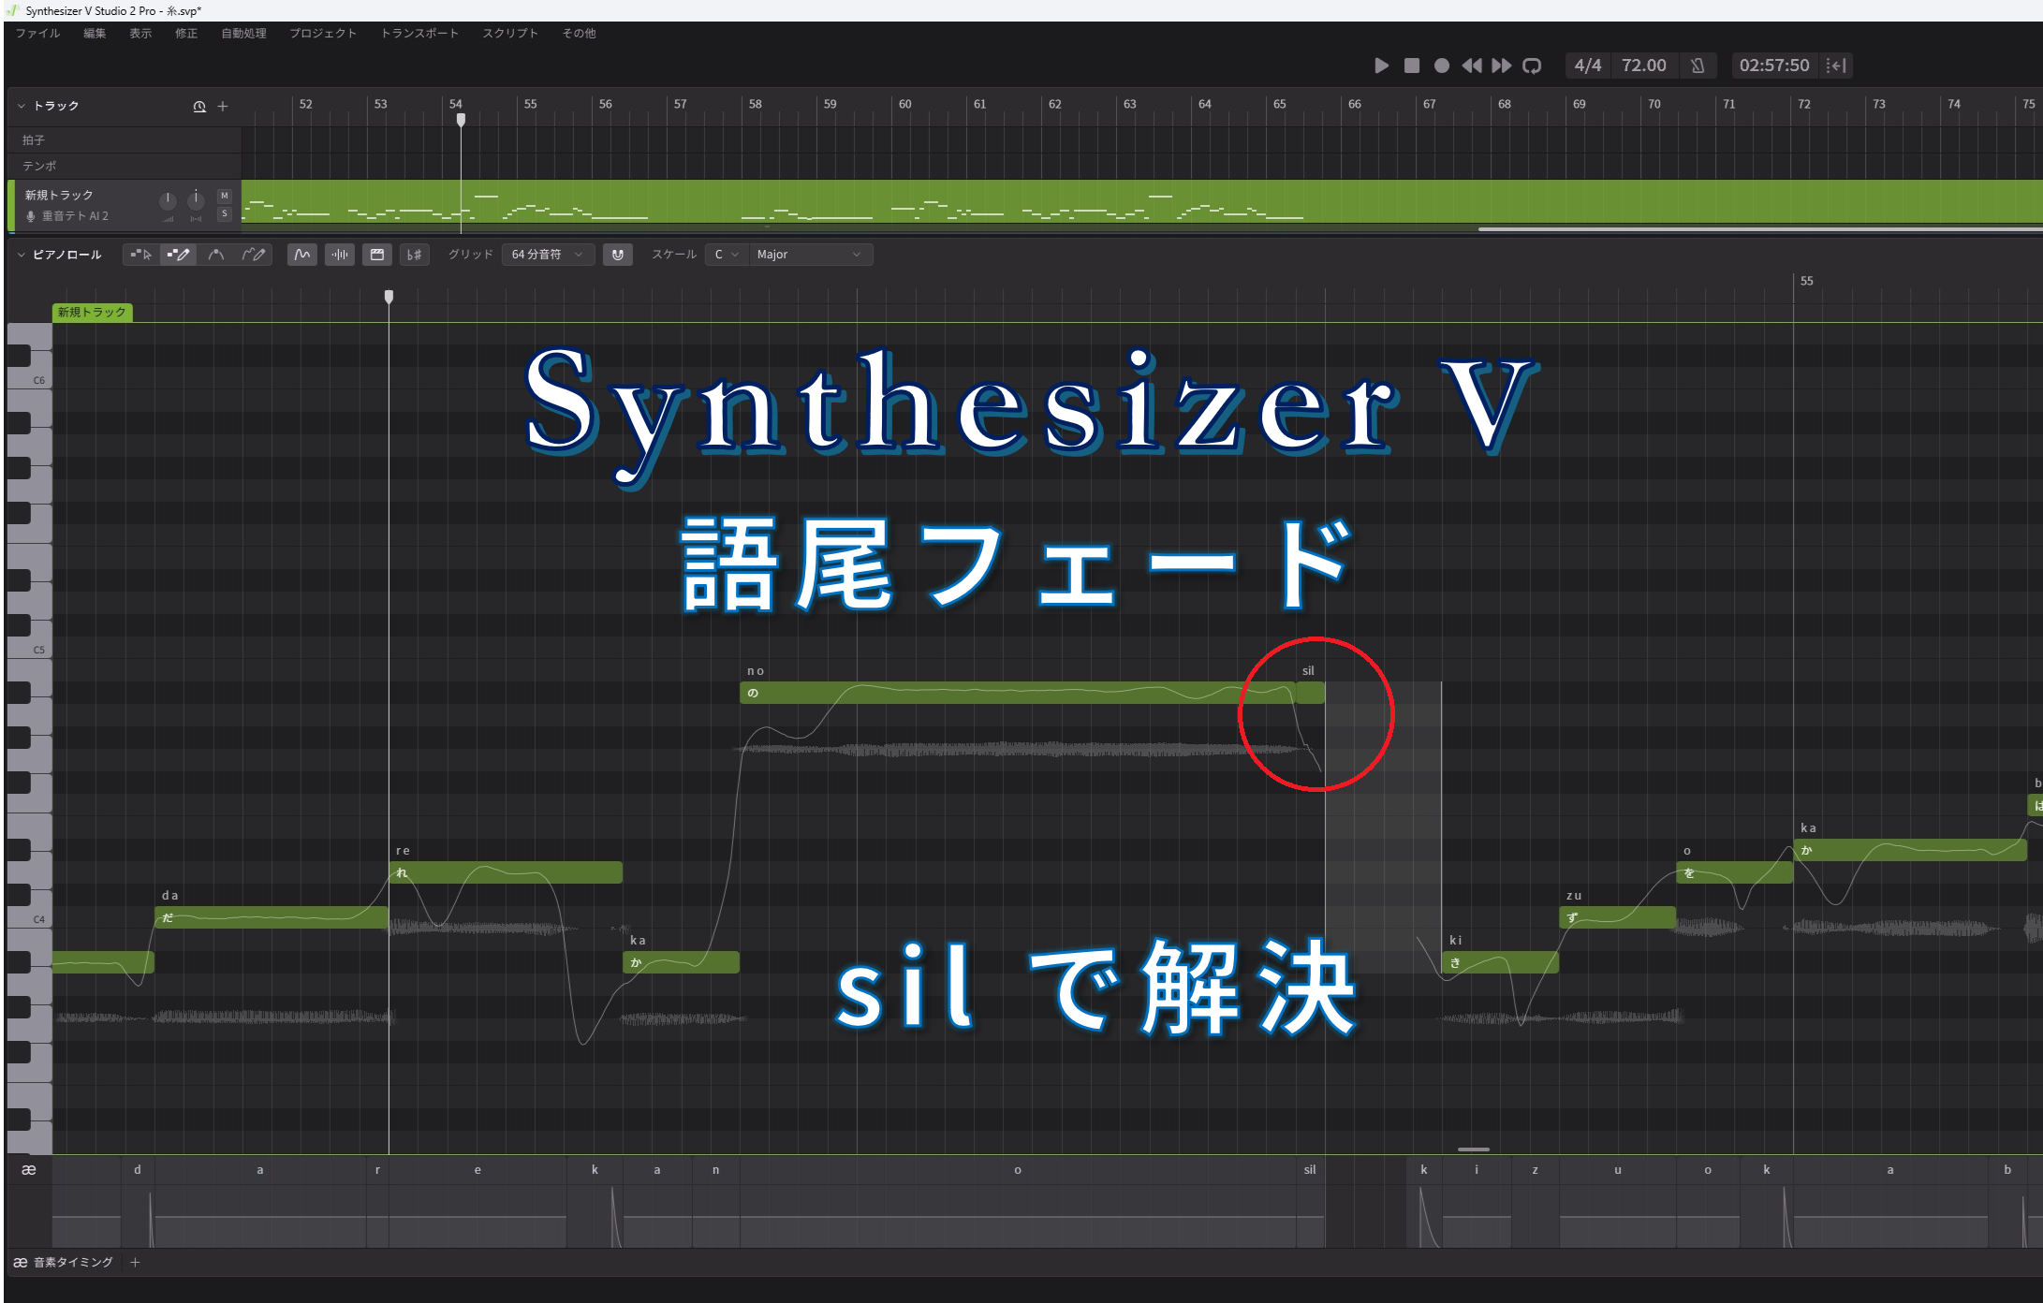Open the スクリプト menu
2043x1303 pixels.
point(510,33)
